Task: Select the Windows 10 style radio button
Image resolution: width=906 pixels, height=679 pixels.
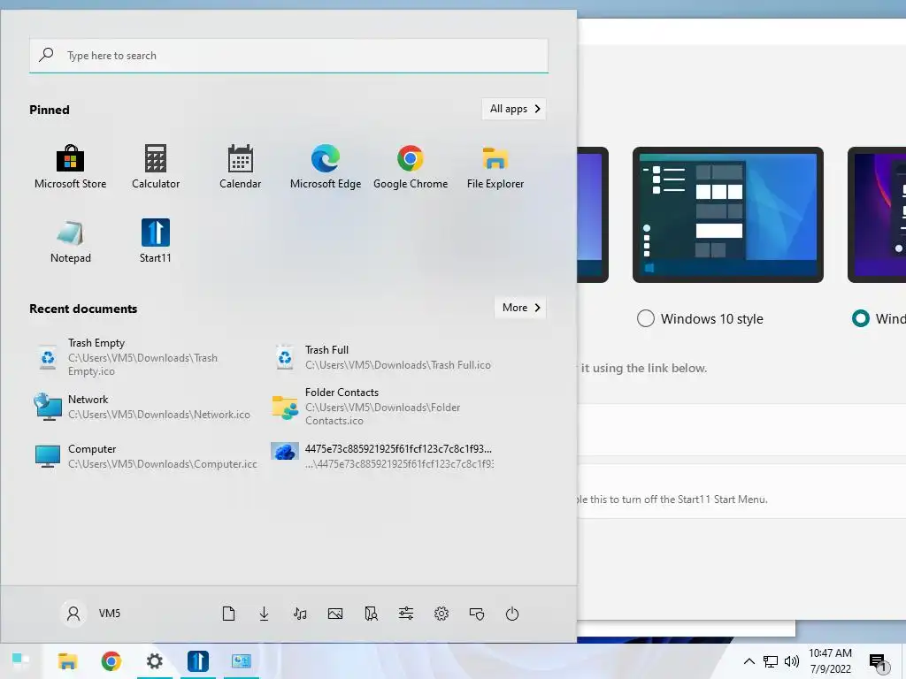Action: [645, 318]
